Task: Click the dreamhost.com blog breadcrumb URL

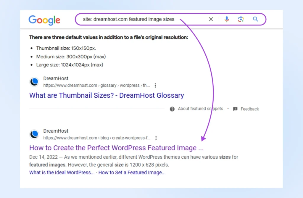Action: [x=97, y=138]
